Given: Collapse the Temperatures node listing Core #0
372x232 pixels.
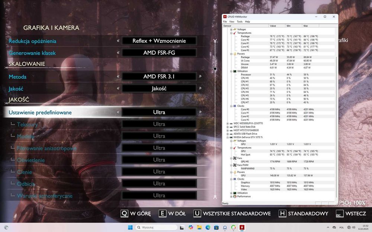Looking at the screenshot, I should [x=231, y=33].
